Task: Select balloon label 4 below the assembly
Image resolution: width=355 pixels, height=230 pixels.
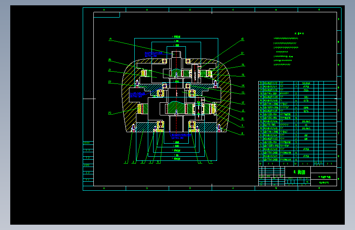Action: pyautogui.click(x=150, y=162)
